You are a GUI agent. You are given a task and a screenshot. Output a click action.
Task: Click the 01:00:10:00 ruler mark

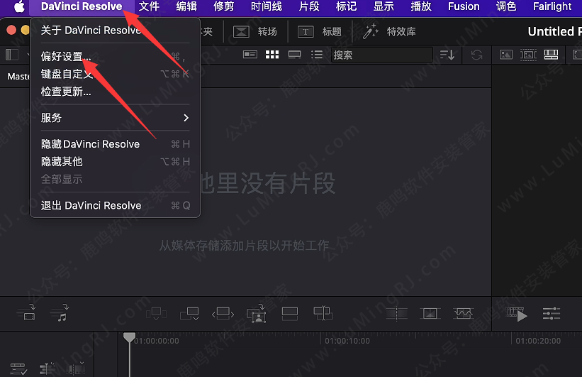point(347,341)
